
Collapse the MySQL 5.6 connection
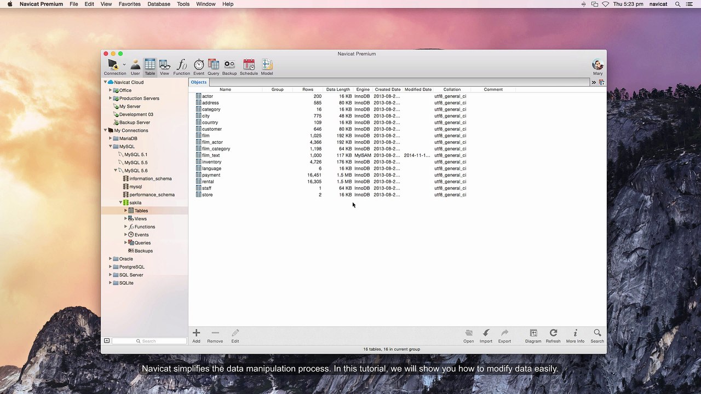tap(115, 170)
